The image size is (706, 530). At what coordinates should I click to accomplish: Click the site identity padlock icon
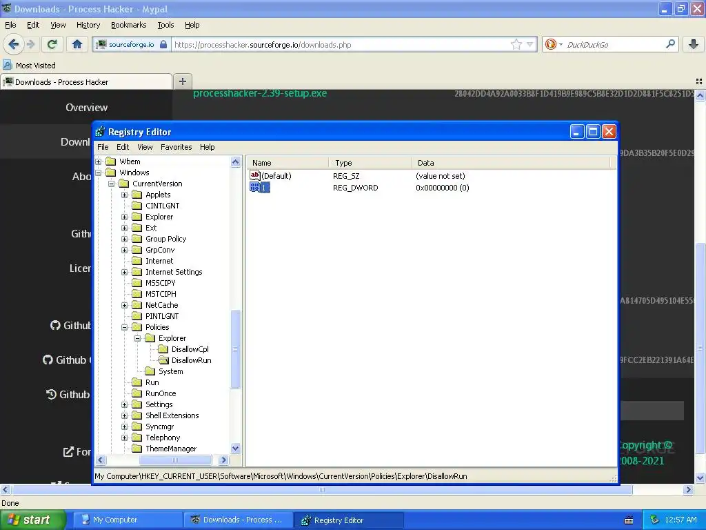click(163, 44)
